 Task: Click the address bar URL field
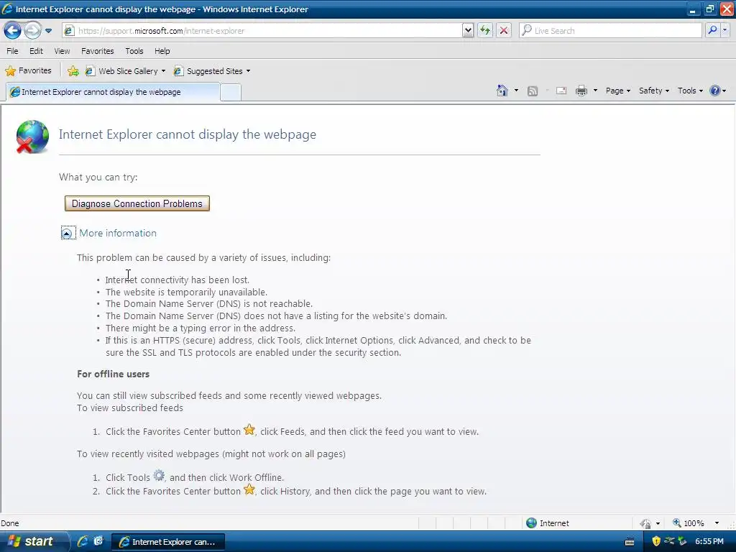(x=262, y=31)
